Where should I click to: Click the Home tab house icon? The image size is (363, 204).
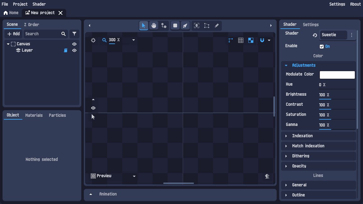6,13
